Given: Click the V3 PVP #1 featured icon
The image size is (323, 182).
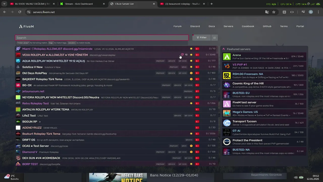Looking at the screenshot, I should tap(227, 66).
